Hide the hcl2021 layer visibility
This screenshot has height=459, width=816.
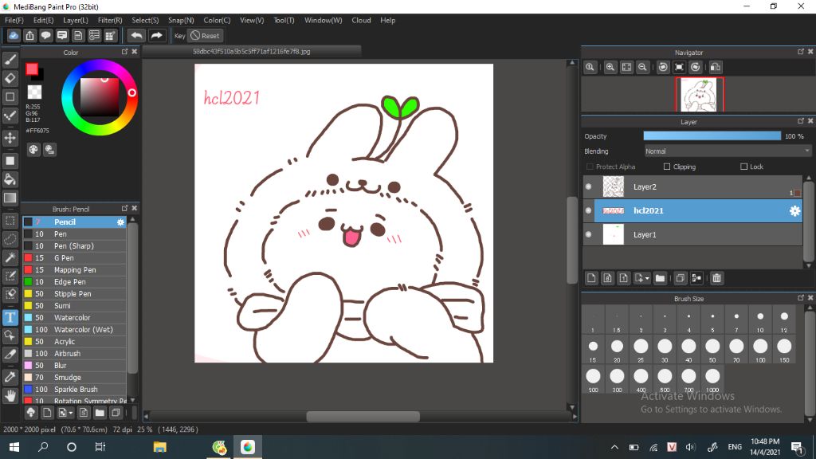pos(589,210)
